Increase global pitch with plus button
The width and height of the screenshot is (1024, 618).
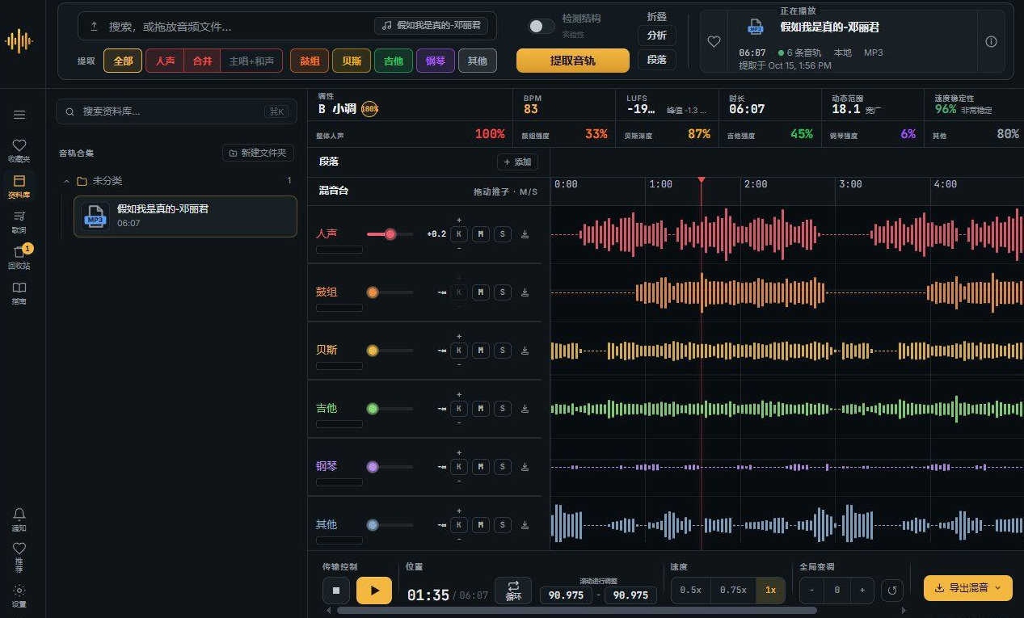point(862,591)
